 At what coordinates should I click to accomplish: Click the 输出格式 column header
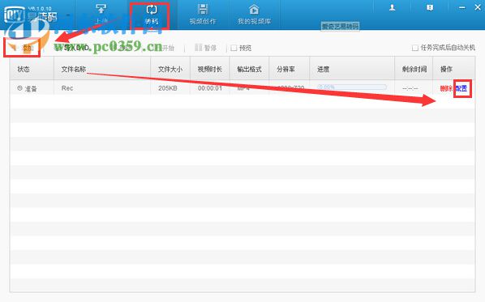[x=249, y=69]
